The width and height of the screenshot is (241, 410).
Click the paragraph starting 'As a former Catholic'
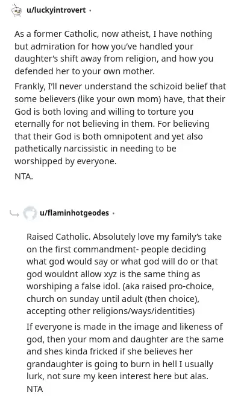tap(114, 53)
